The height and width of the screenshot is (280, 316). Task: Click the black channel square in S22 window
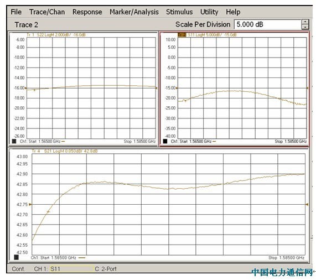click(x=14, y=141)
